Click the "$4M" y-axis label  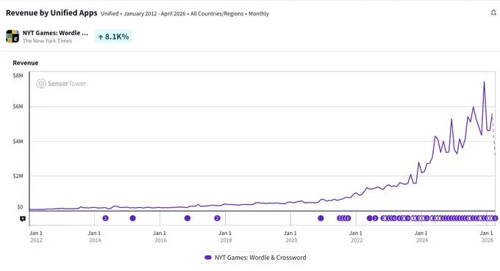(x=18, y=142)
